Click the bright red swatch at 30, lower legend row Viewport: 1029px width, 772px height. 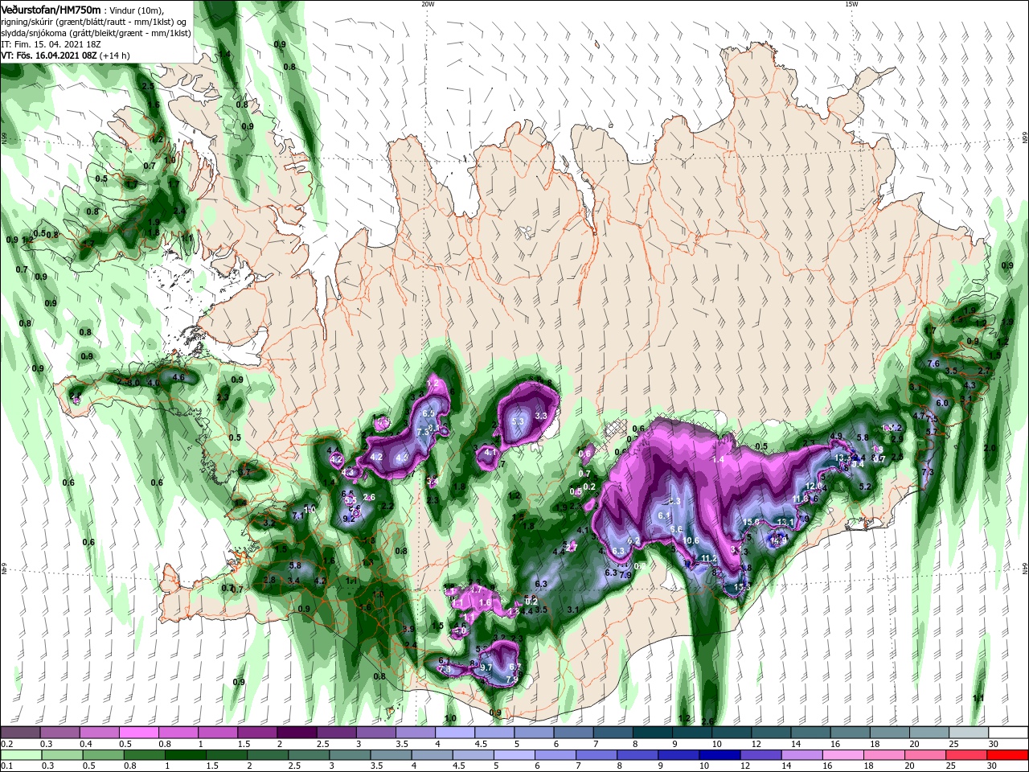click(x=1008, y=755)
